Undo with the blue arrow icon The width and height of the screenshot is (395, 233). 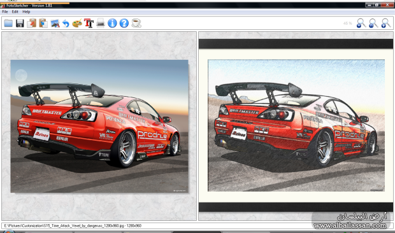66,24
